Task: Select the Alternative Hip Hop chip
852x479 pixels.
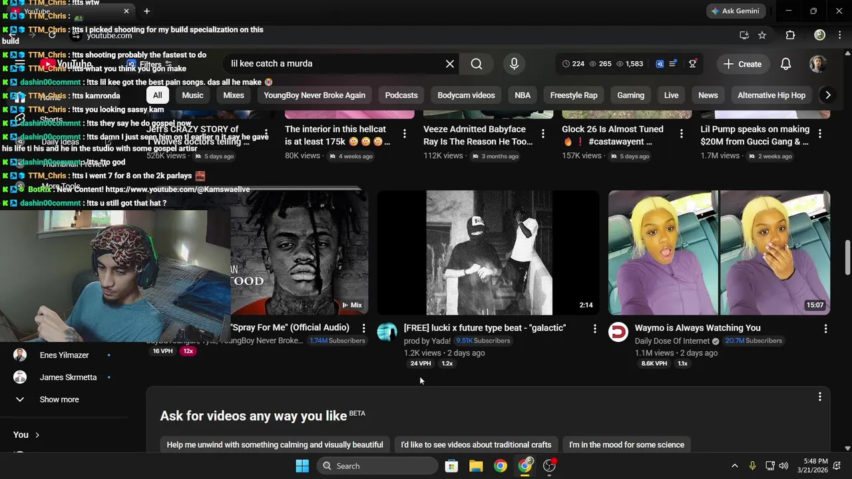Action: [771, 95]
